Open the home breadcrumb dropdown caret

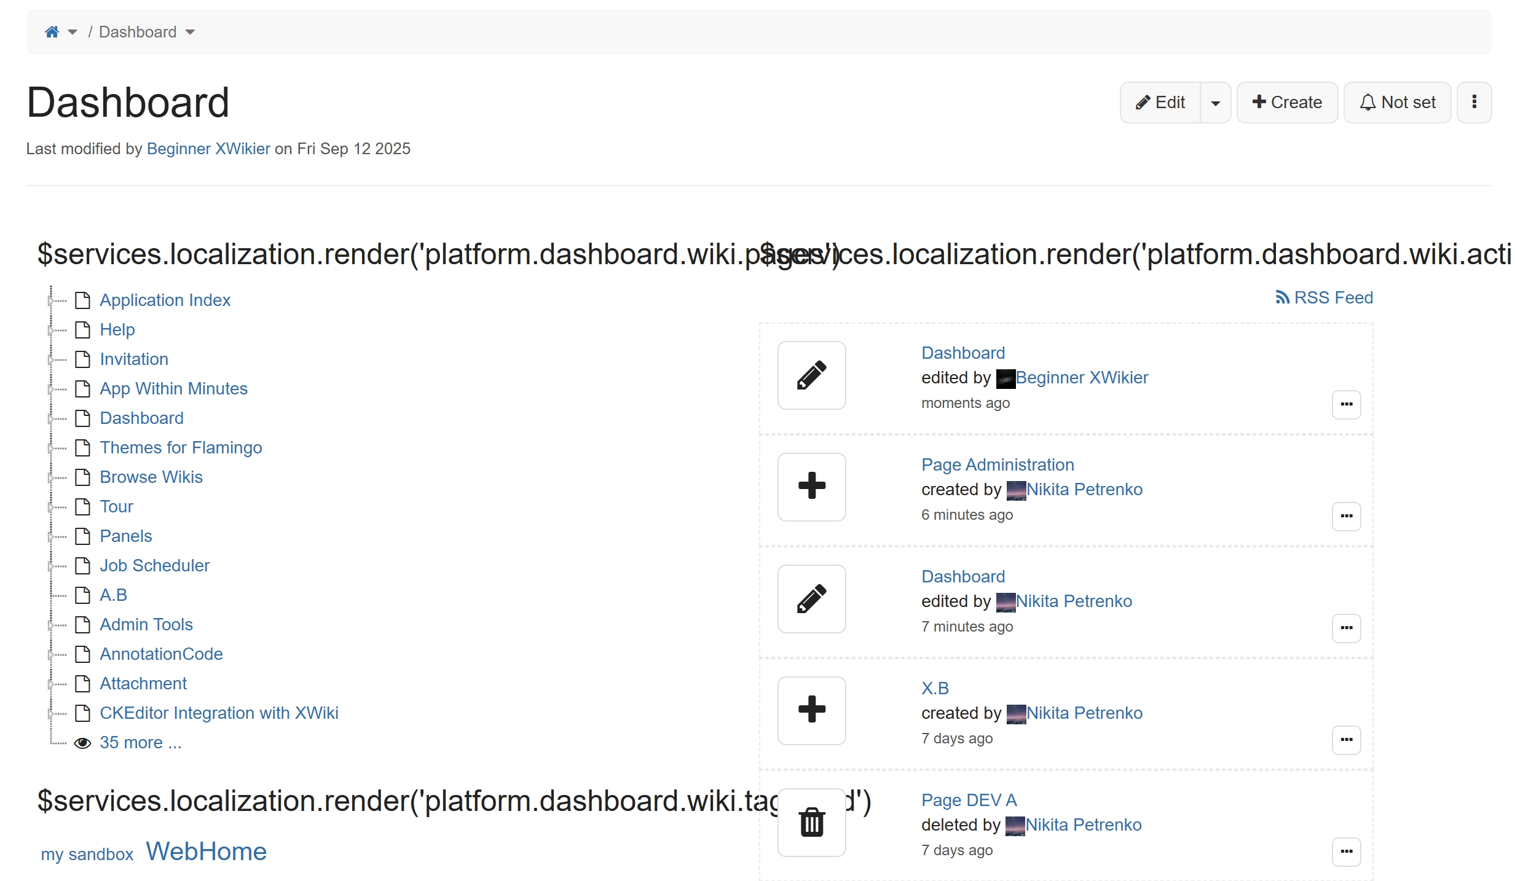pyautogui.click(x=73, y=32)
